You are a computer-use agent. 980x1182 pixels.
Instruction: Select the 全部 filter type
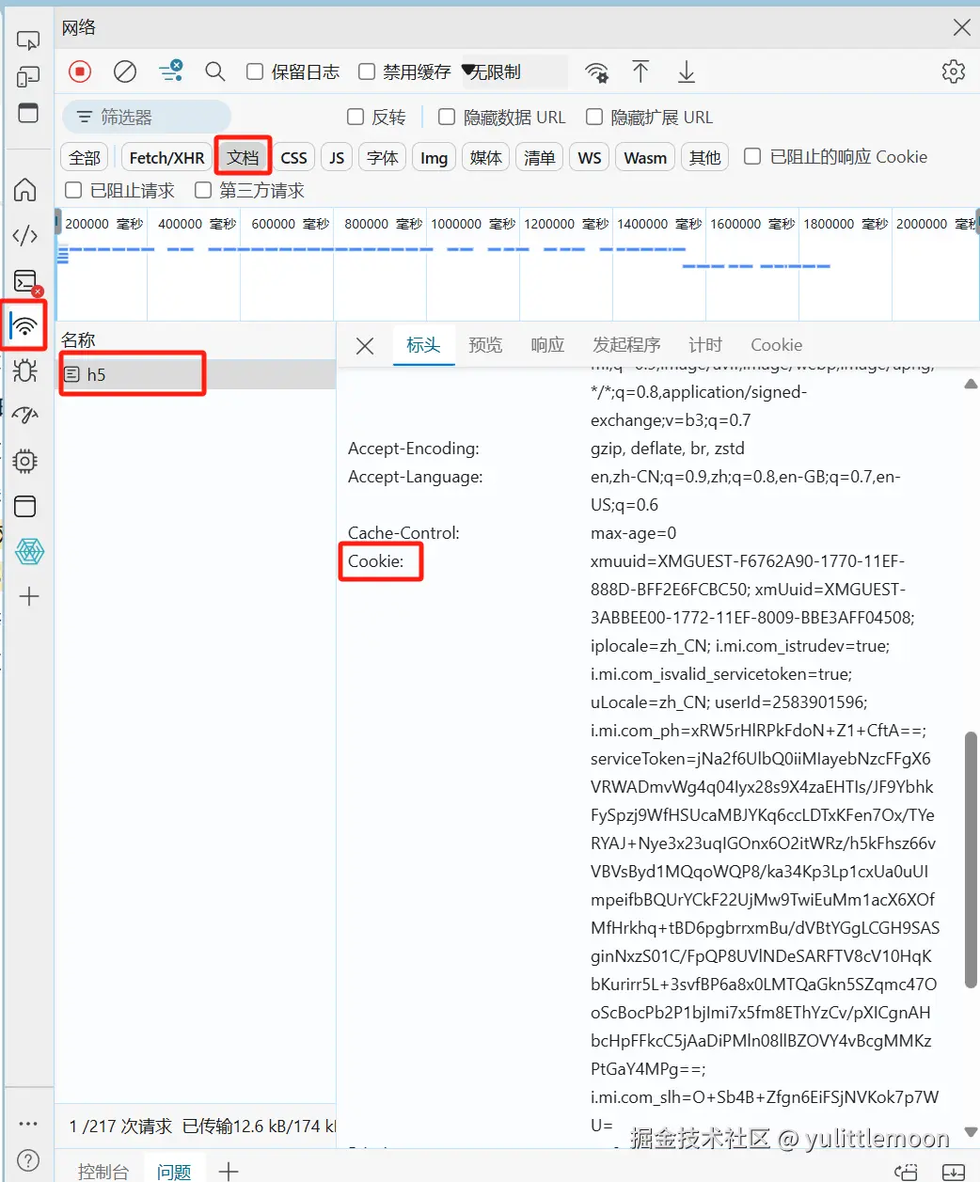[x=85, y=157]
